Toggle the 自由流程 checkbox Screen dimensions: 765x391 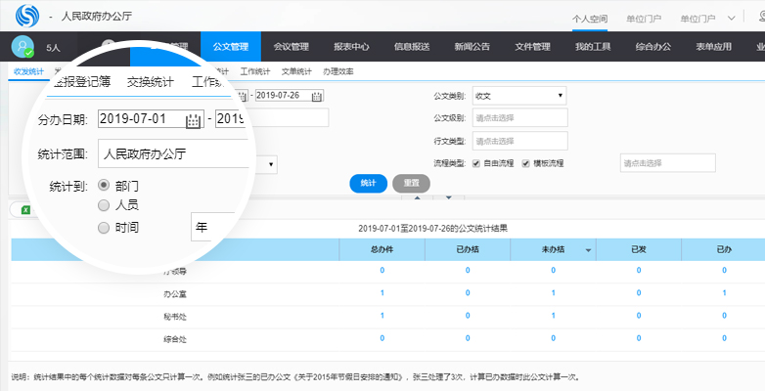tap(476, 163)
